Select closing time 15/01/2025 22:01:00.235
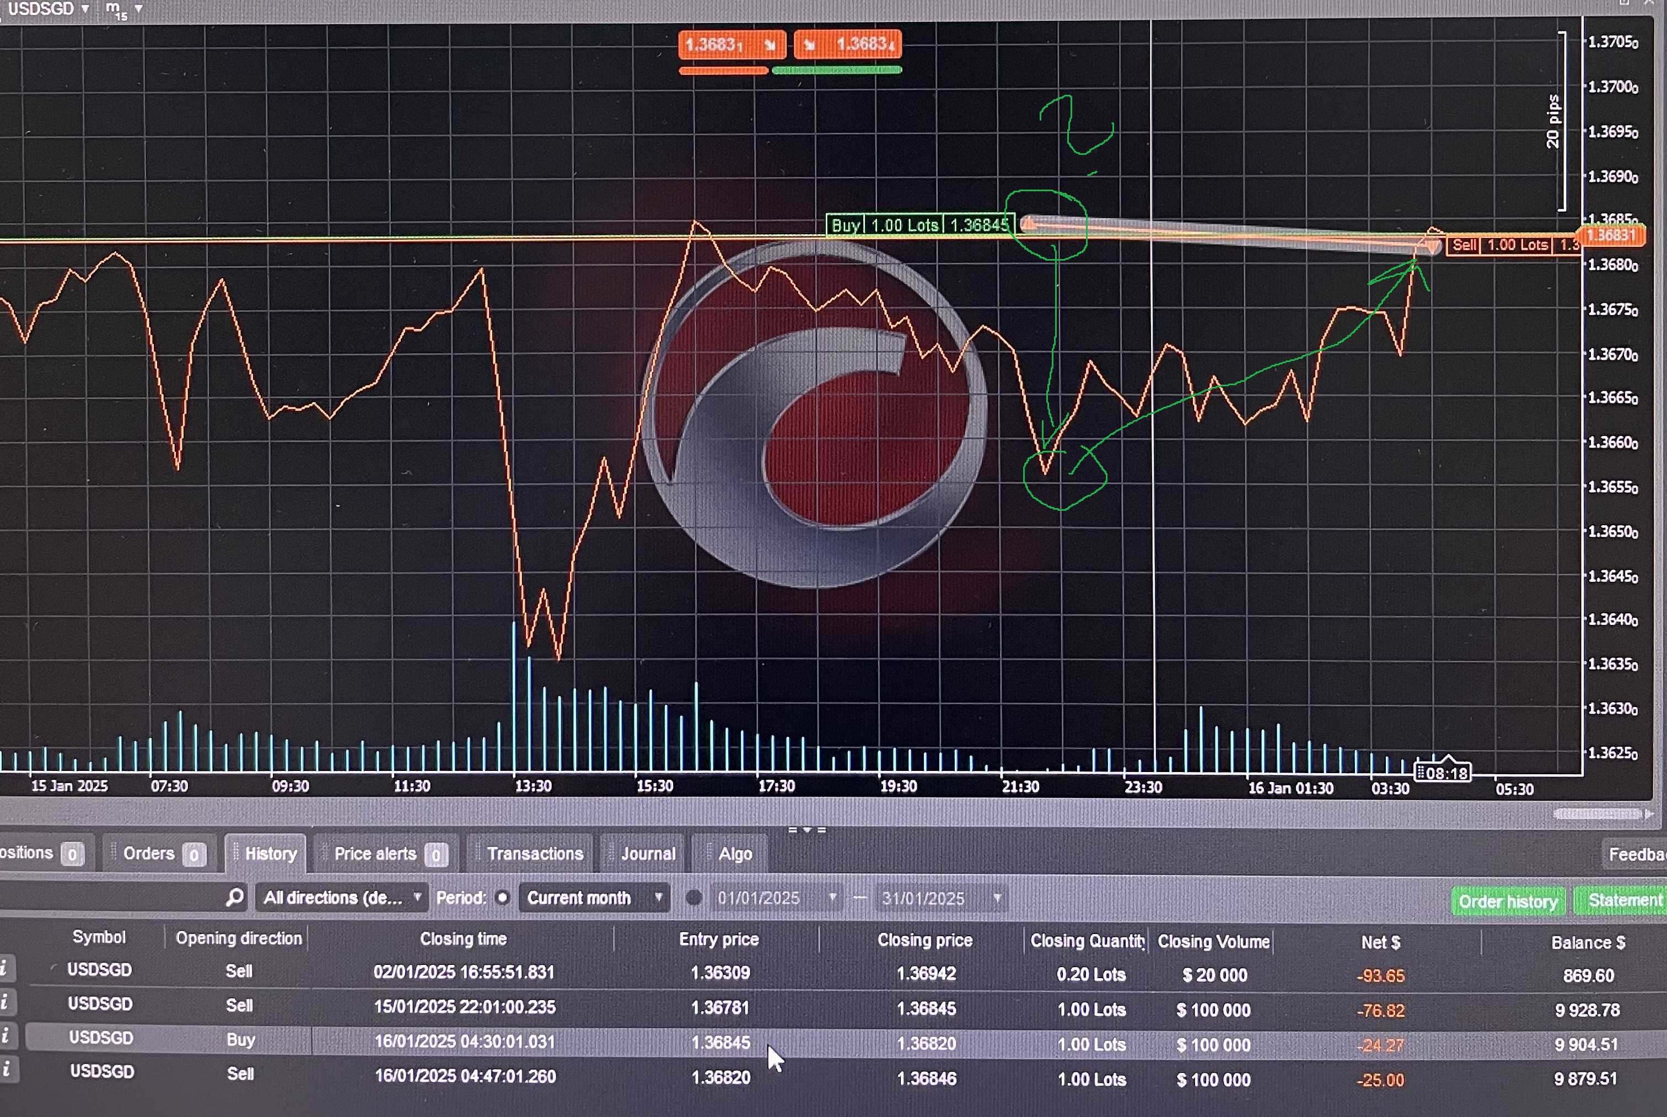The height and width of the screenshot is (1117, 1667). pyautogui.click(x=465, y=1007)
